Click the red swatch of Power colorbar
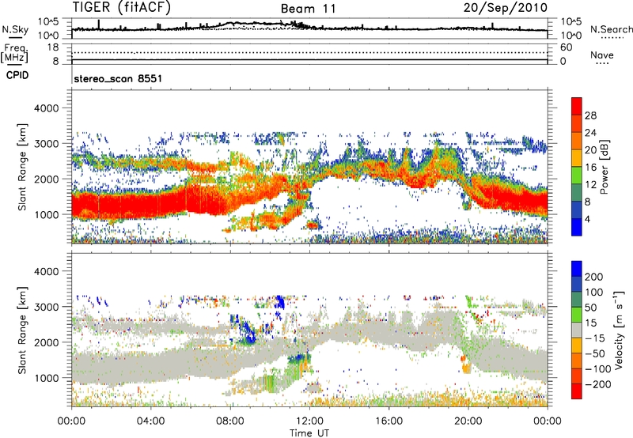The width and height of the screenshot is (633, 438). tap(577, 106)
